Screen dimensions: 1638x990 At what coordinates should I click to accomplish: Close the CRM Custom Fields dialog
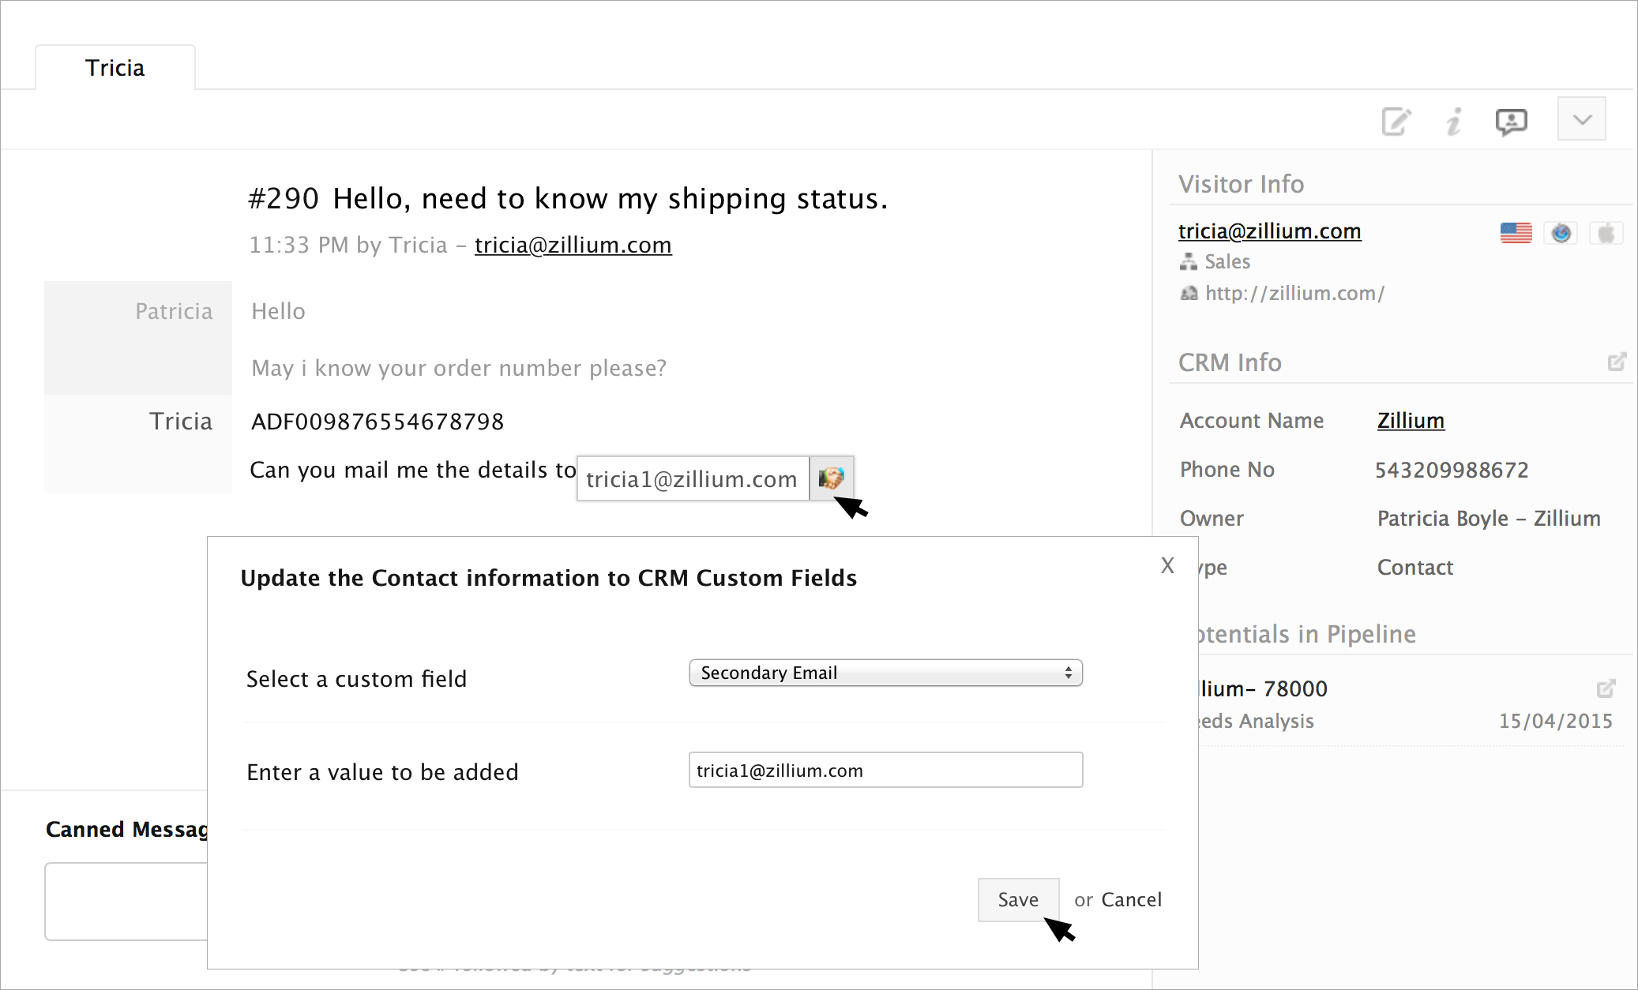click(x=1167, y=565)
